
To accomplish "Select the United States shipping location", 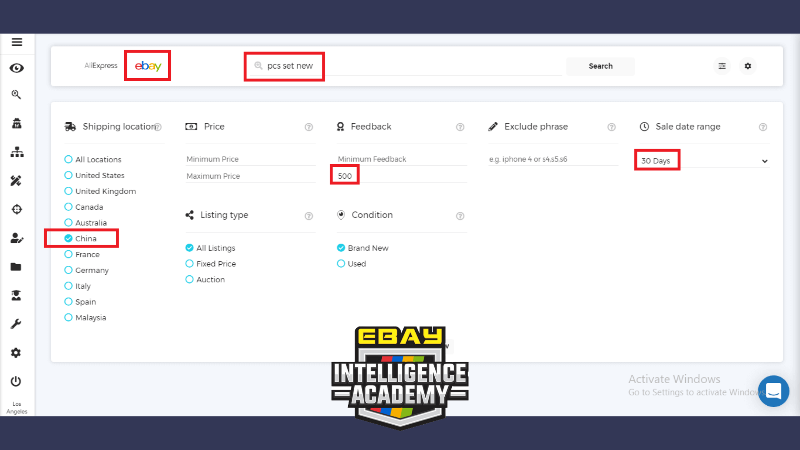I will click(68, 175).
